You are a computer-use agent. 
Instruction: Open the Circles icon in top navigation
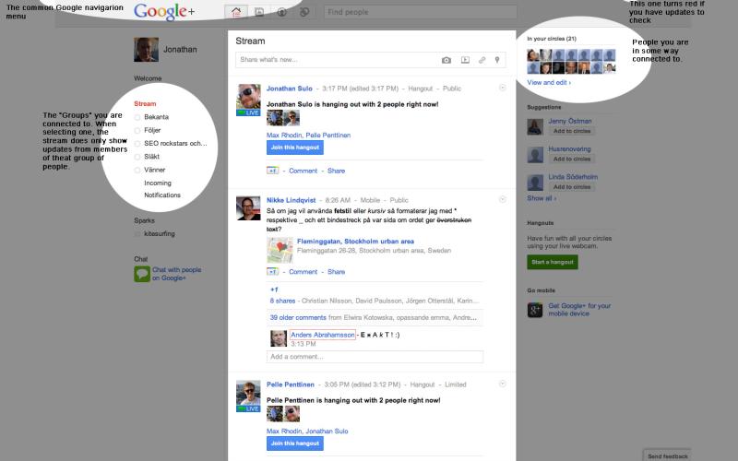pos(304,12)
